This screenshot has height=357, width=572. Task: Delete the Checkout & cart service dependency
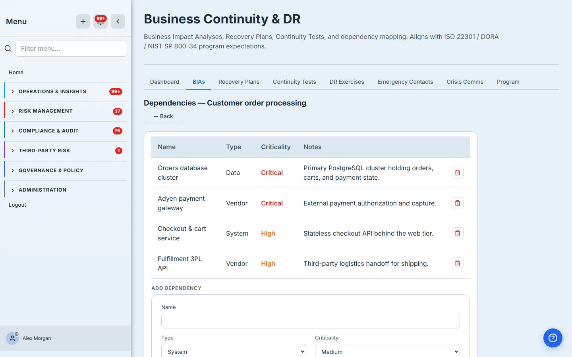[458, 233]
